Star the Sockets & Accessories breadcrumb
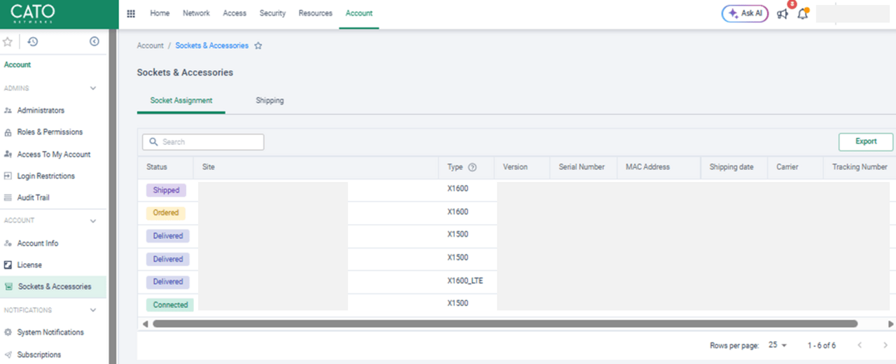Viewport: 896px width, 364px height. (x=258, y=45)
